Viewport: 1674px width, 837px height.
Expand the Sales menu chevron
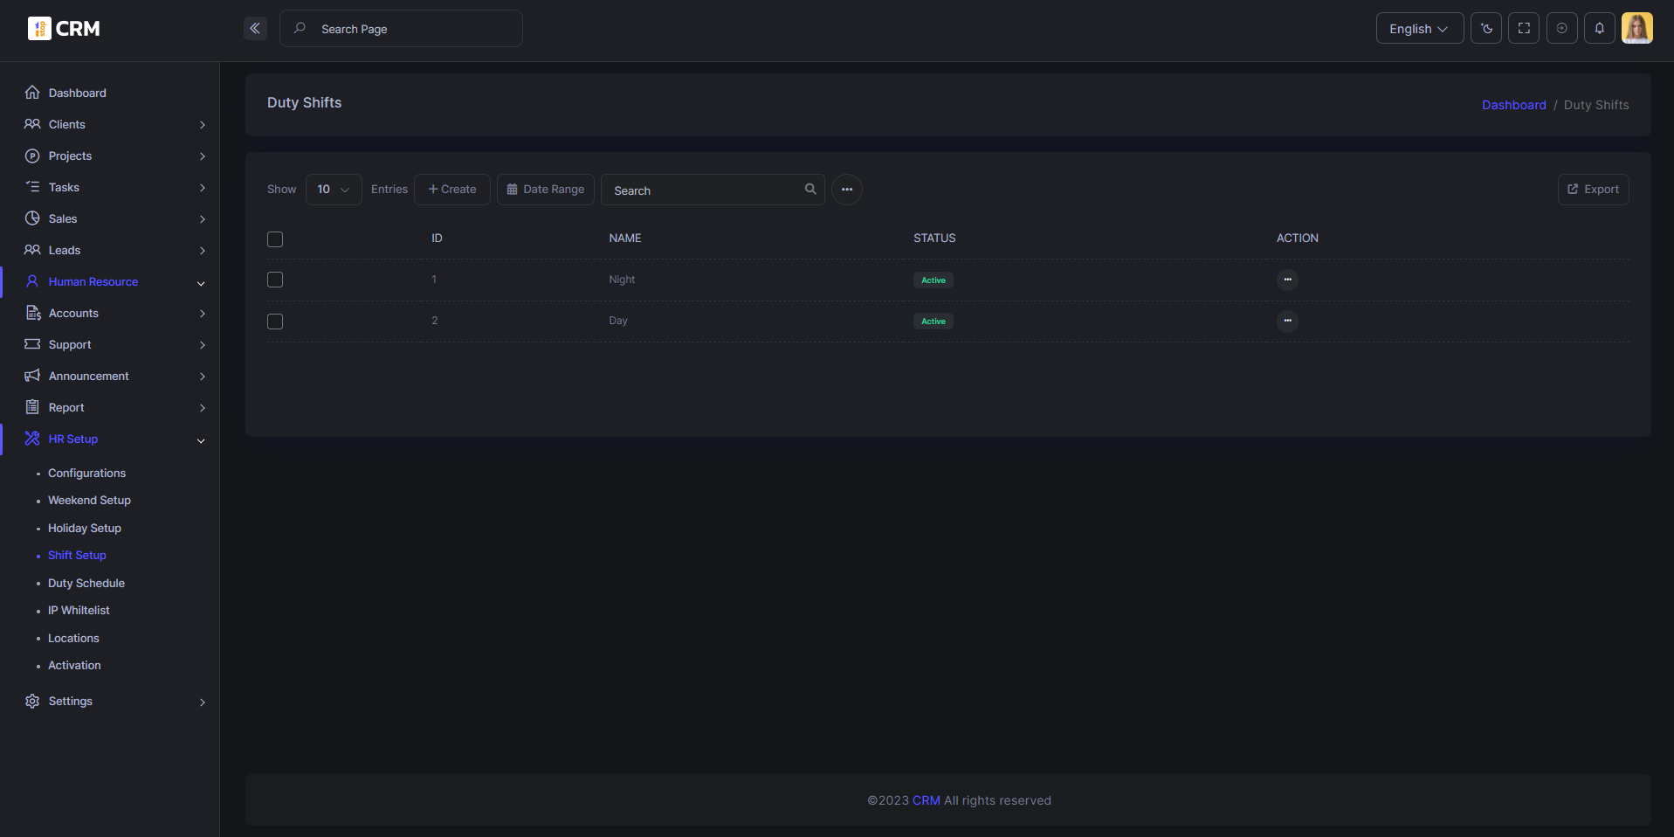[202, 219]
